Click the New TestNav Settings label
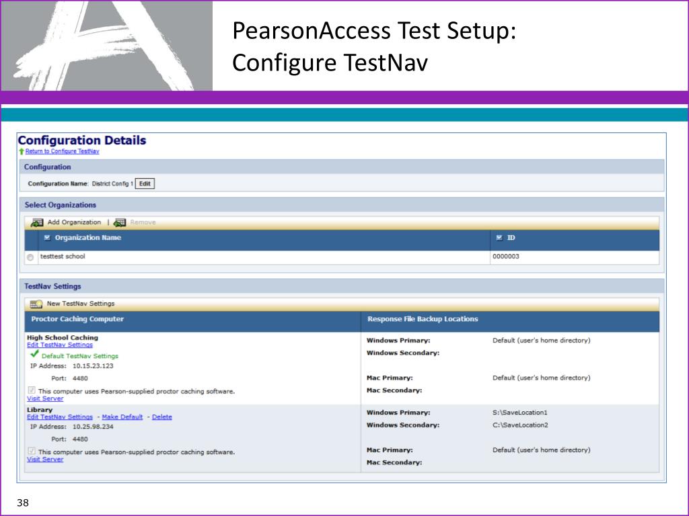The width and height of the screenshot is (689, 516). pyautogui.click(x=81, y=304)
